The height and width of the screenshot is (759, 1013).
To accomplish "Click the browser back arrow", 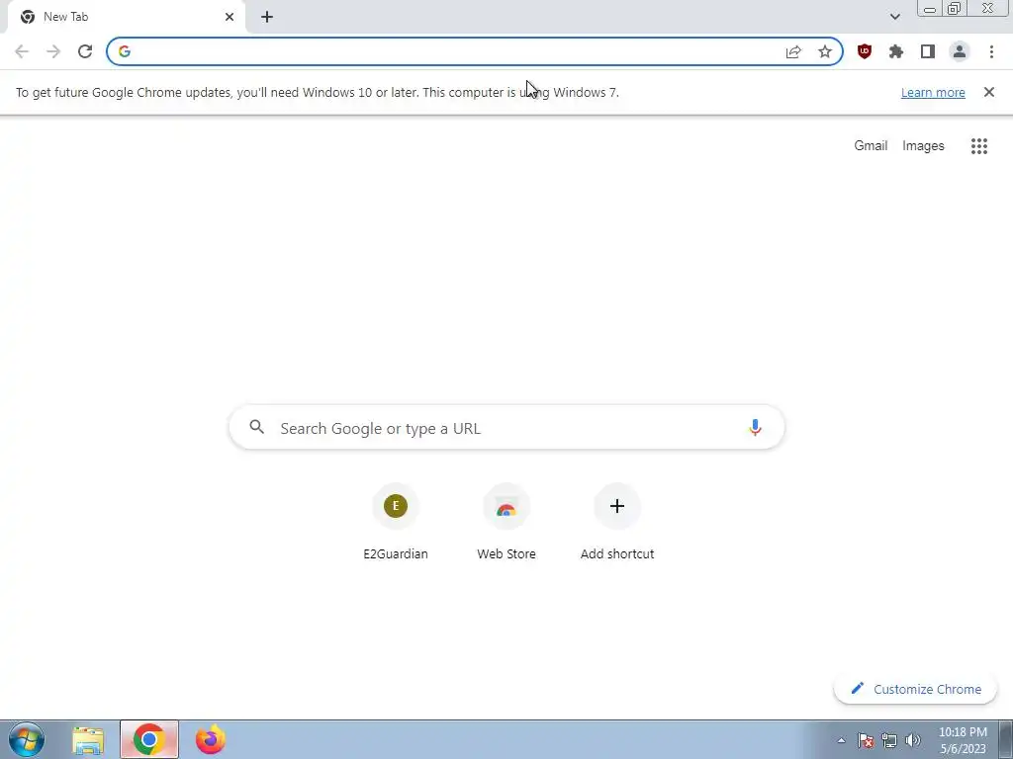I will point(22,51).
